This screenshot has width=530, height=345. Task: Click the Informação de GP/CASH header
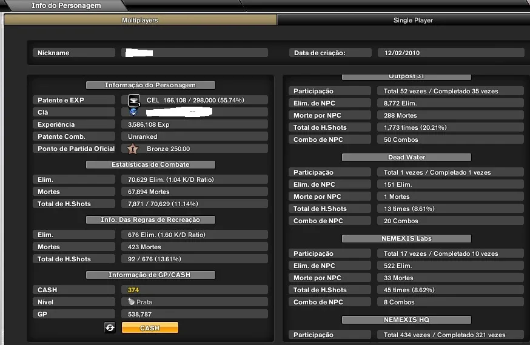[150, 275]
